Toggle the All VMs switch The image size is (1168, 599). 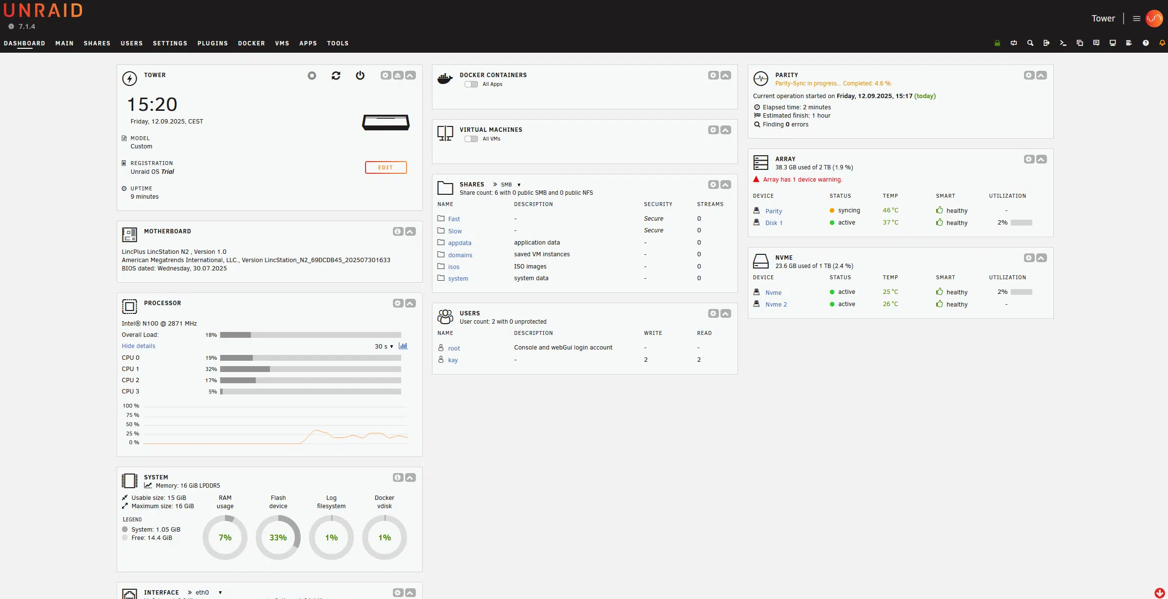(471, 139)
